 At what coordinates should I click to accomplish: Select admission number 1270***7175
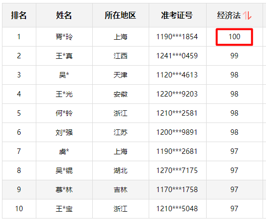177,171
